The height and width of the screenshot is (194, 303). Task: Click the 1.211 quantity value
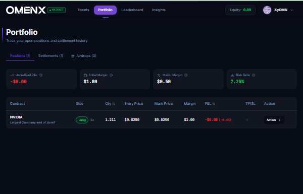pyautogui.click(x=110, y=120)
